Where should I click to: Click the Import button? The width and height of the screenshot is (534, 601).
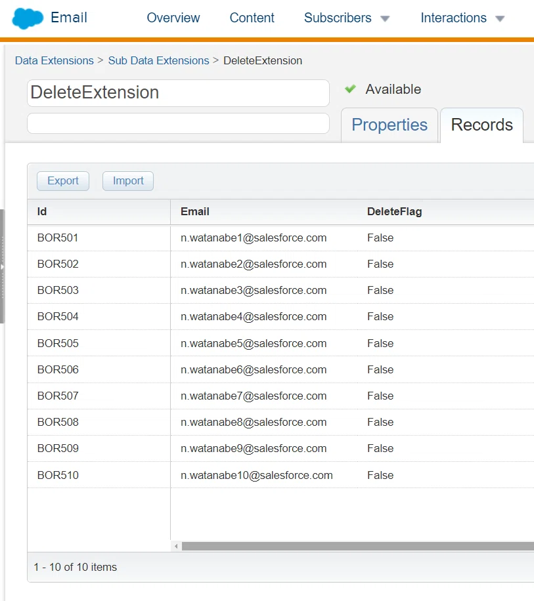point(128,181)
